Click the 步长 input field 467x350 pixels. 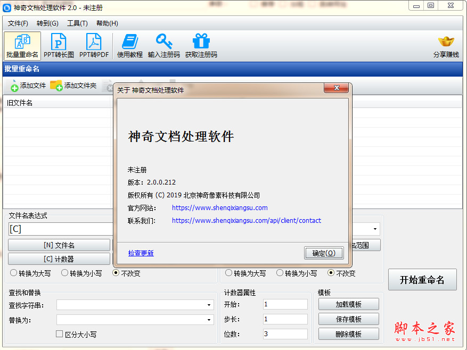(x=285, y=319)
